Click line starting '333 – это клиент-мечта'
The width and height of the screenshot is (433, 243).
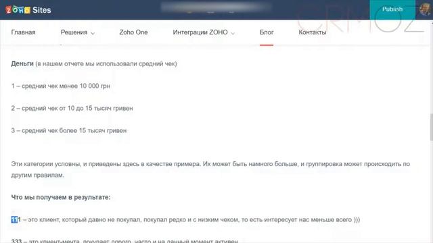tap(124, 241)
